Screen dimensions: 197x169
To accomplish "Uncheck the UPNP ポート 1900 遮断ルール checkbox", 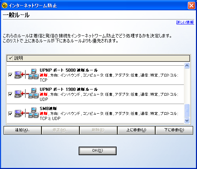I will (10, 94).
